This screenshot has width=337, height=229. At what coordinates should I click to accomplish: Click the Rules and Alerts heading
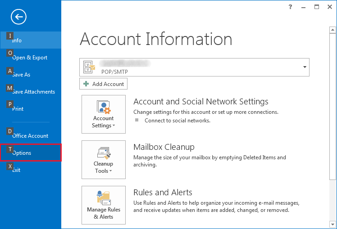(163, 193)
